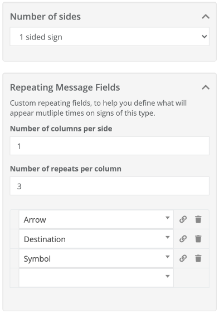Click the drag handle left of Symbol row
The height and width of the screenshot is (314, 219).
coord(14,258)
